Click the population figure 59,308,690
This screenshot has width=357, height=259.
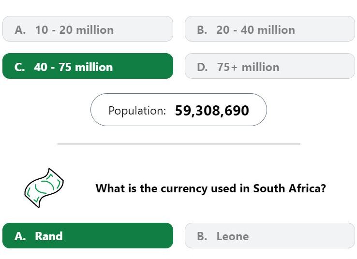212,111
